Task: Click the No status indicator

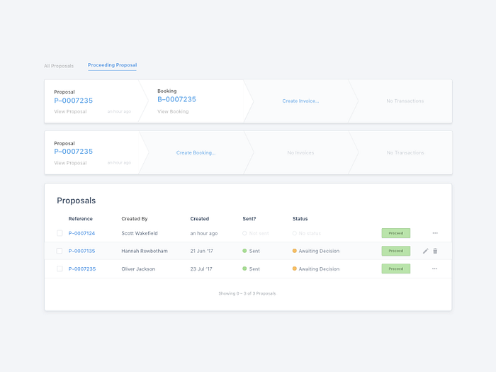Action: point(307,233)
